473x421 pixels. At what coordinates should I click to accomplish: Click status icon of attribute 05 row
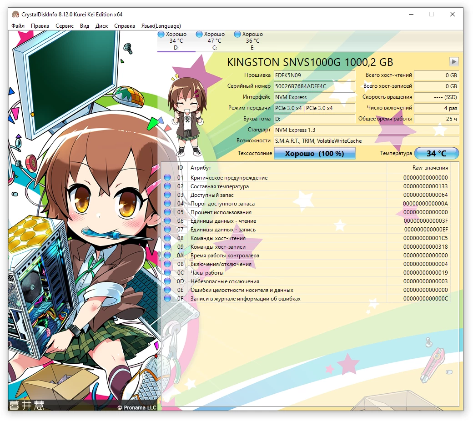click(x=167, y=212)
